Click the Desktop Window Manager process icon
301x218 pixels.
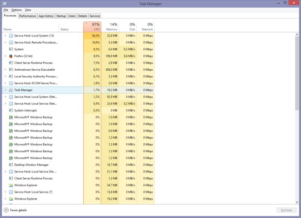point(10,165)
